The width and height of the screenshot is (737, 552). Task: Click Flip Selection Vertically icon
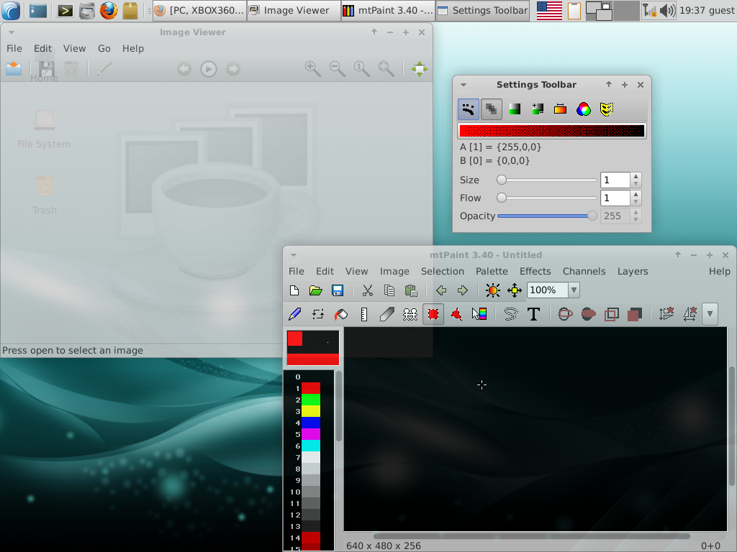pos(666,314)
